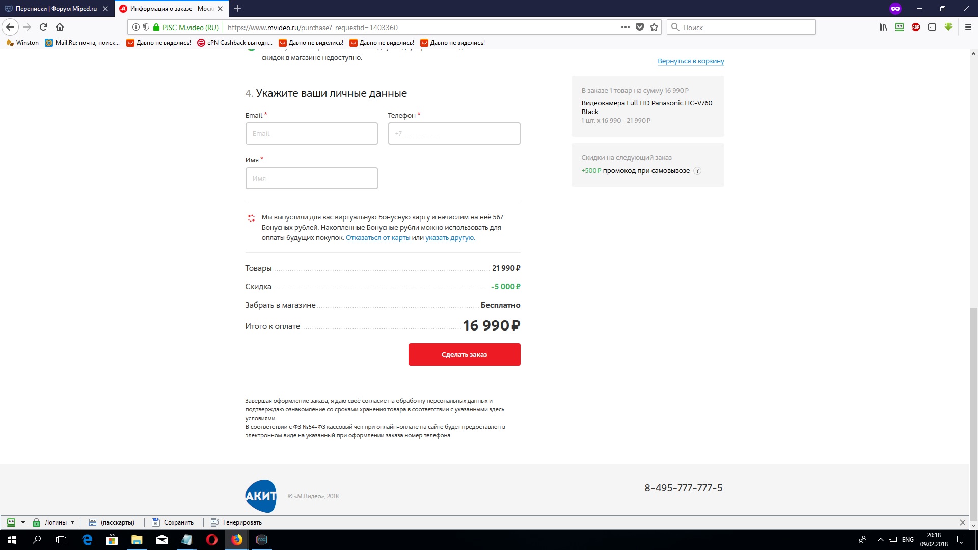Click the АКИТ logo in footer

(x=261, y=496)
